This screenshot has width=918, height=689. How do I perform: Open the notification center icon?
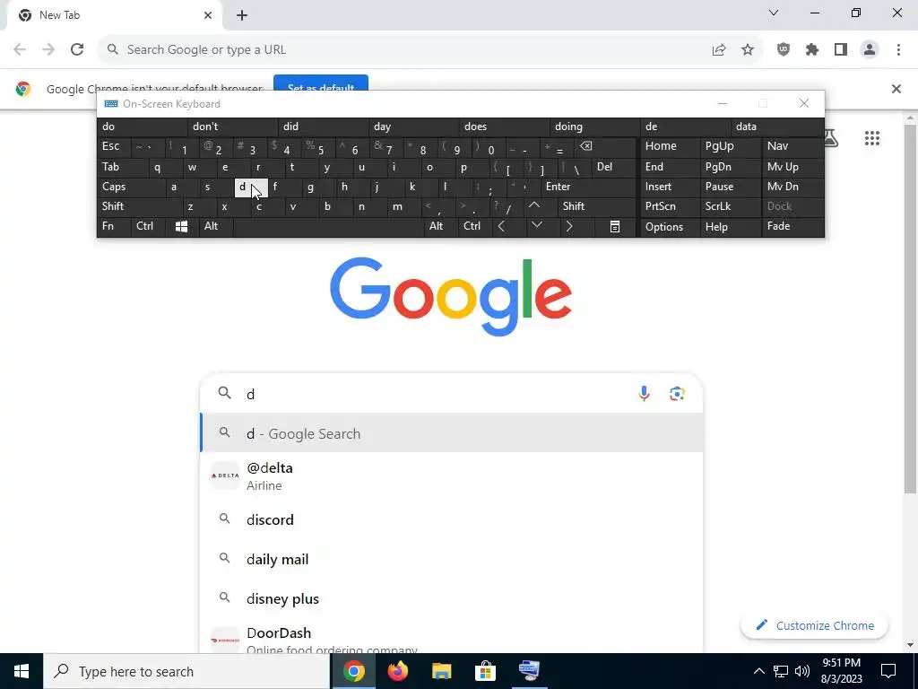(x=888, y=671)
